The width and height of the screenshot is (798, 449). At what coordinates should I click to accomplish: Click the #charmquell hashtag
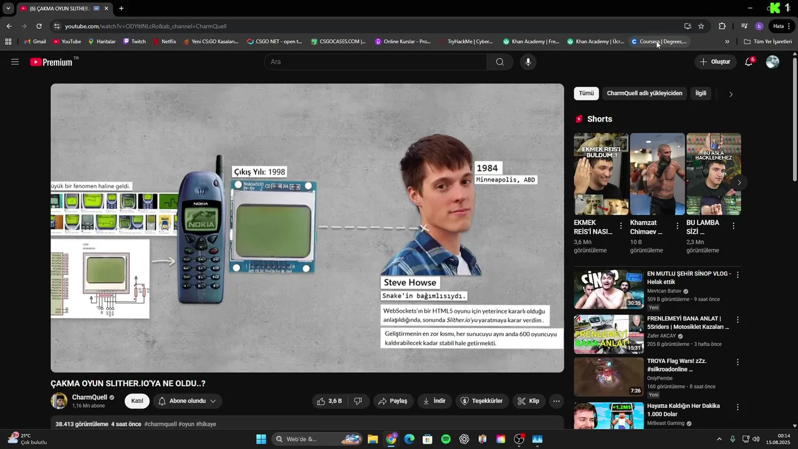tap(160, 424)
